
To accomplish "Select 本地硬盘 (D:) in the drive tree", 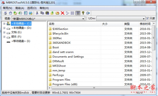I will tap(21, 28).
